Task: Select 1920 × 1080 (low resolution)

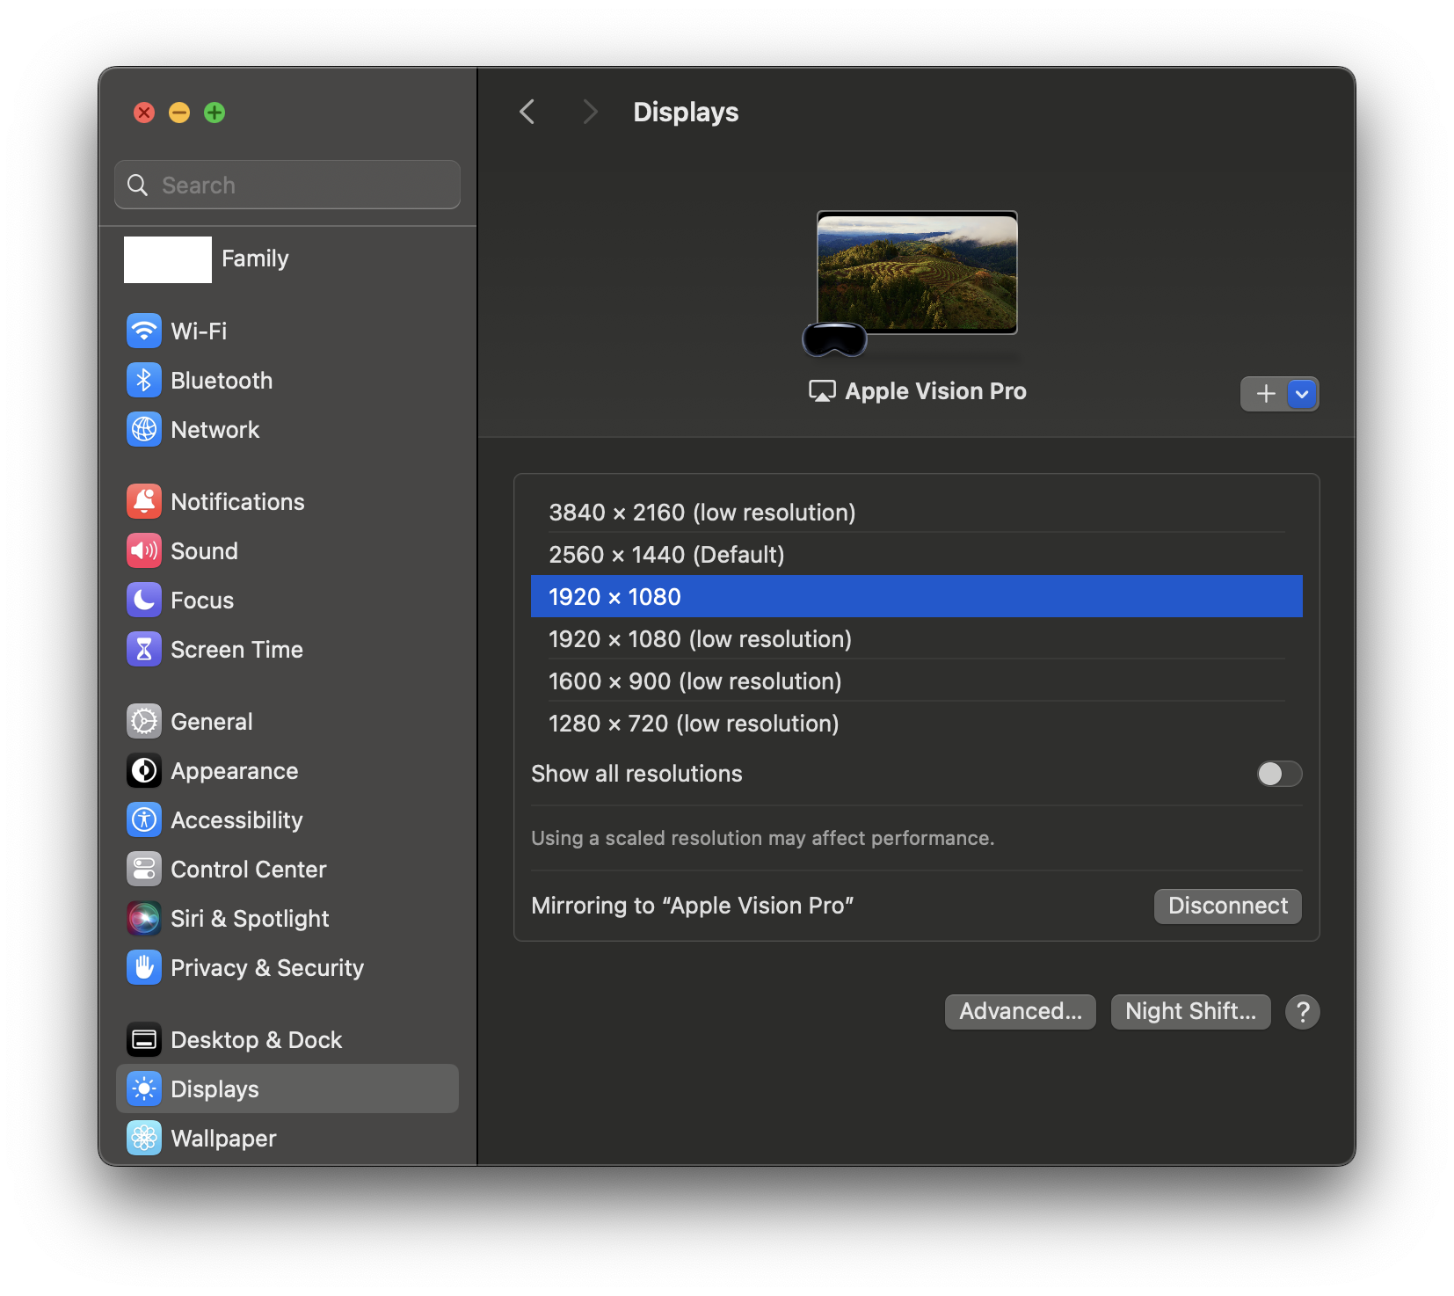Action: pyautogui.click(x=917, y=638)
